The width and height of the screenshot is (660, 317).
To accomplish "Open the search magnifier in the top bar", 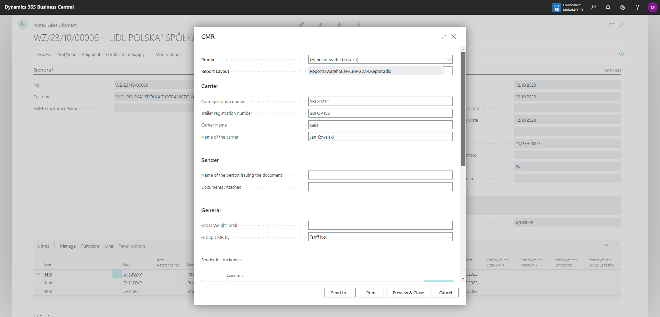I will [x=593, y=7].
